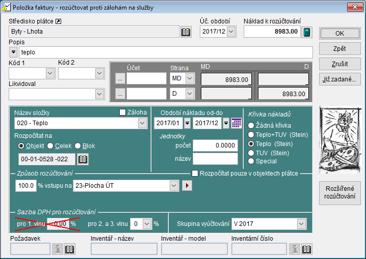Image resolution: width=366 pixels, height=259 pixels.
Task: Click book icon beside object code 00-01-0528
Action: 83,159
